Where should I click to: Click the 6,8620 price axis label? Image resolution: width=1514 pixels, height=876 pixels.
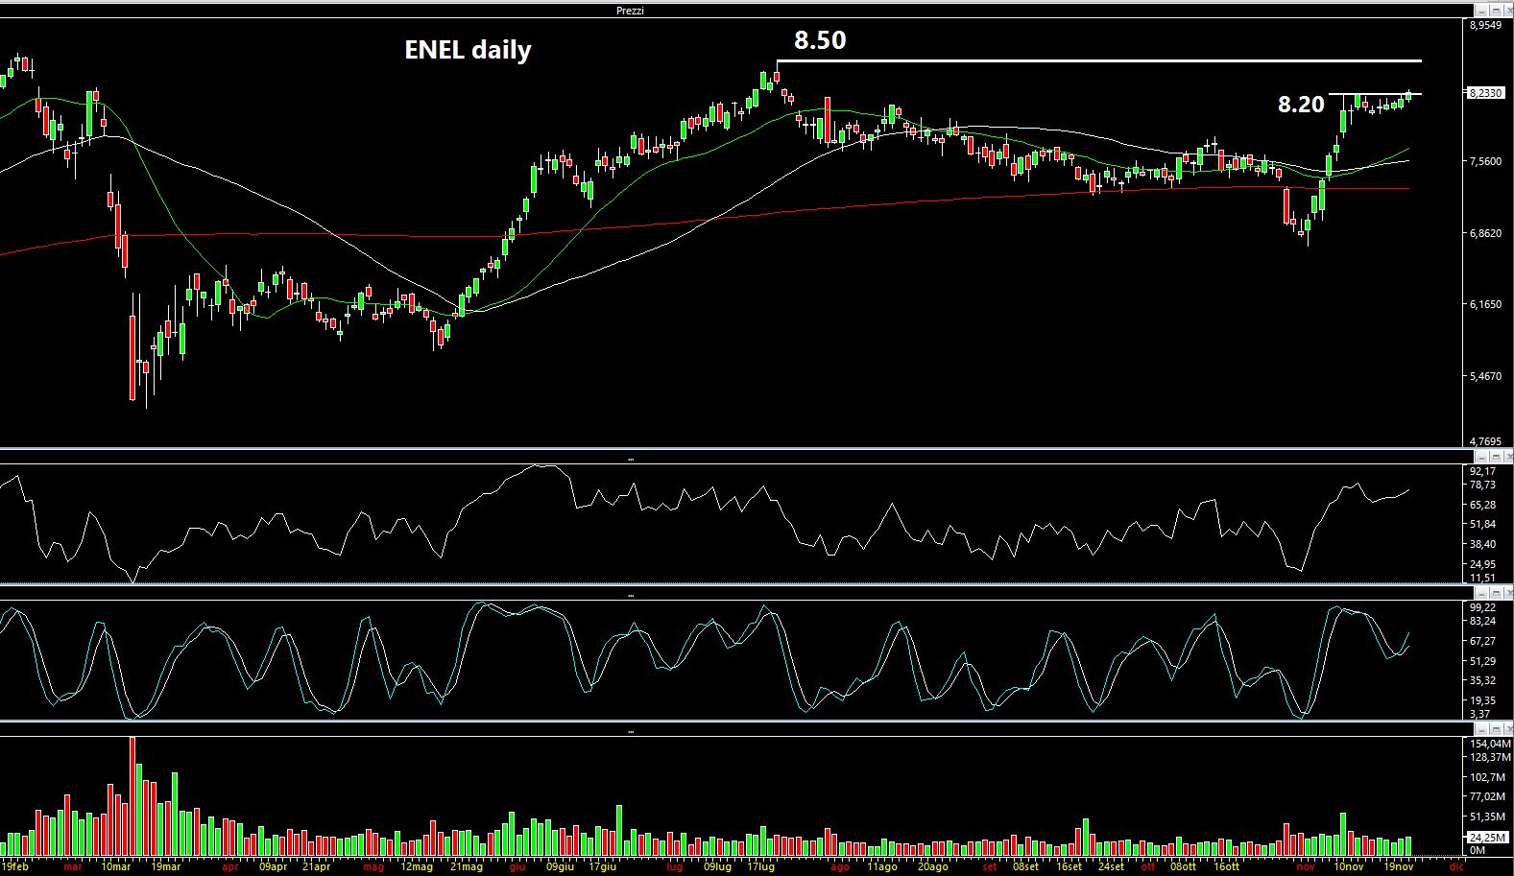(1485, 233)
